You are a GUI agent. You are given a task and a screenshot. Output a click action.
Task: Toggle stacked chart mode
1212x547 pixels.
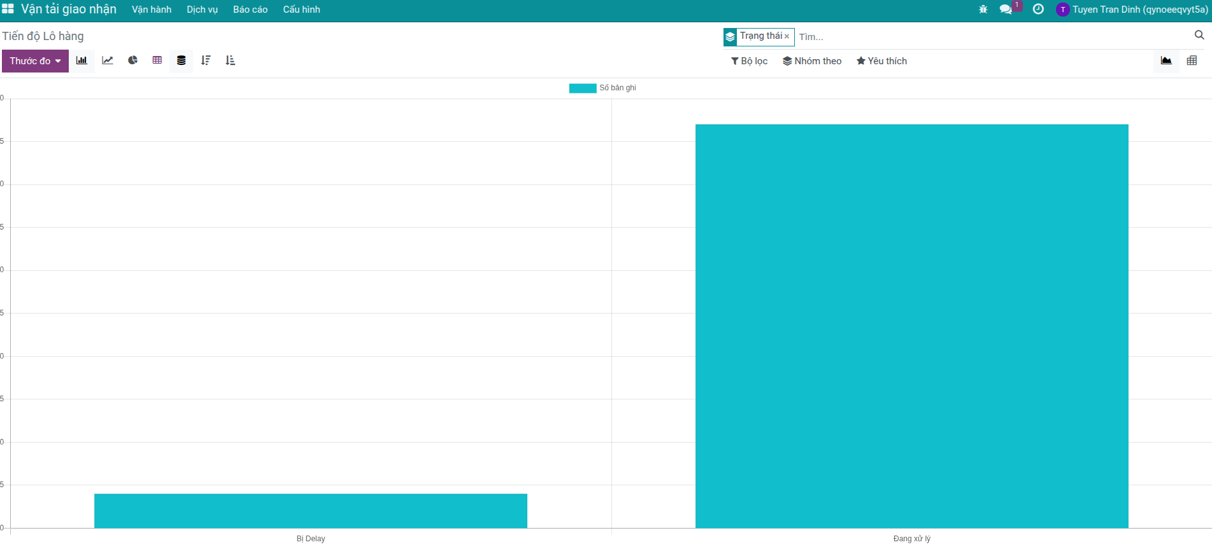(182, 60)
